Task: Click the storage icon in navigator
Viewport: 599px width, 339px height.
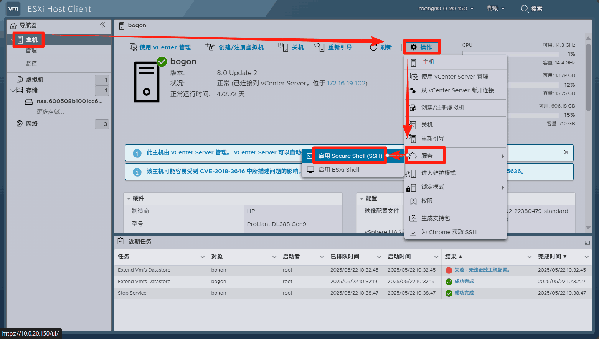Action: pyautogui.click(x=20, y=90)
